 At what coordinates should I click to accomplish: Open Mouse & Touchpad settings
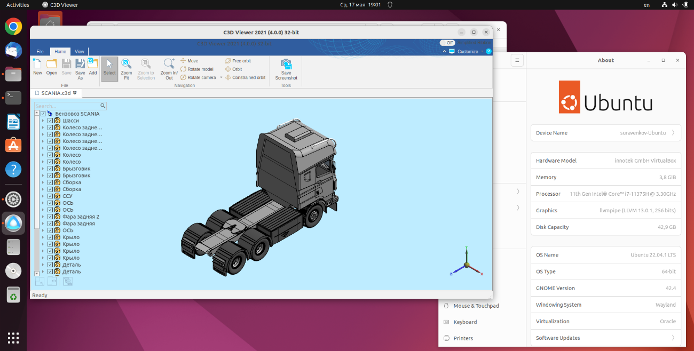(476, 306)
